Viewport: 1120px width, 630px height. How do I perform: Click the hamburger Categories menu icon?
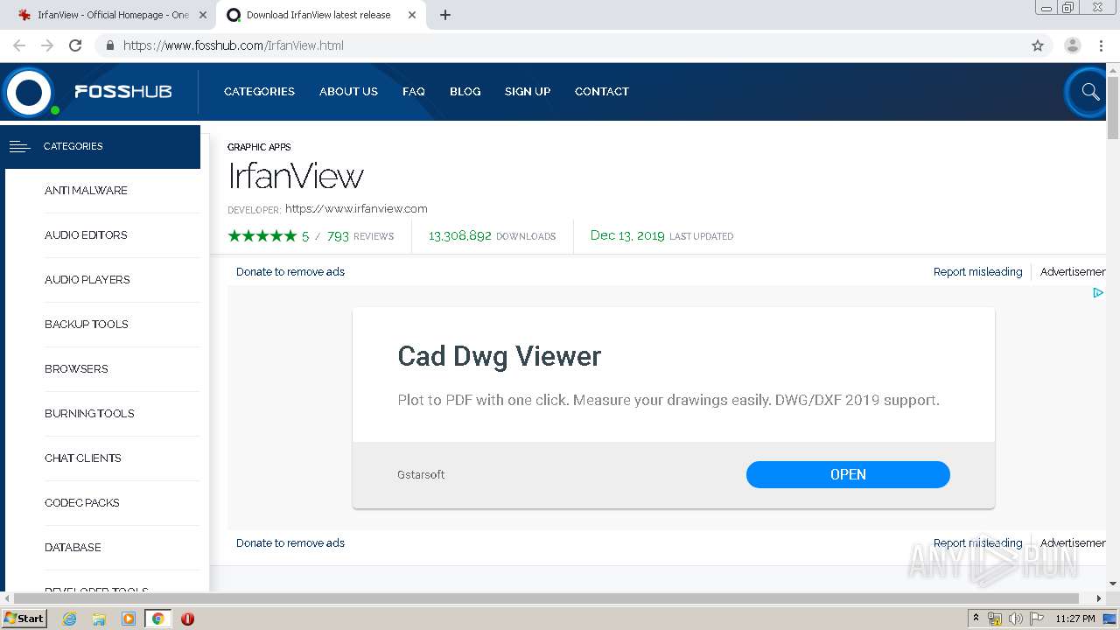tap(19, 146)
